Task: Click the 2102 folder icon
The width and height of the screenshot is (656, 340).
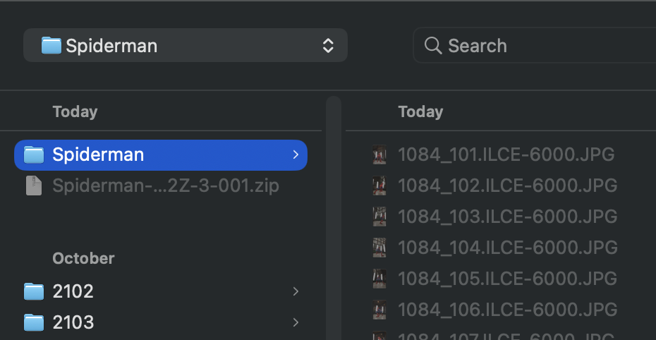Action: (34, 291)
